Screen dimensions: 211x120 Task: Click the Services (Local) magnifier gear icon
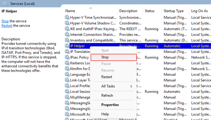pyautogui.click(x=5, y=4)
